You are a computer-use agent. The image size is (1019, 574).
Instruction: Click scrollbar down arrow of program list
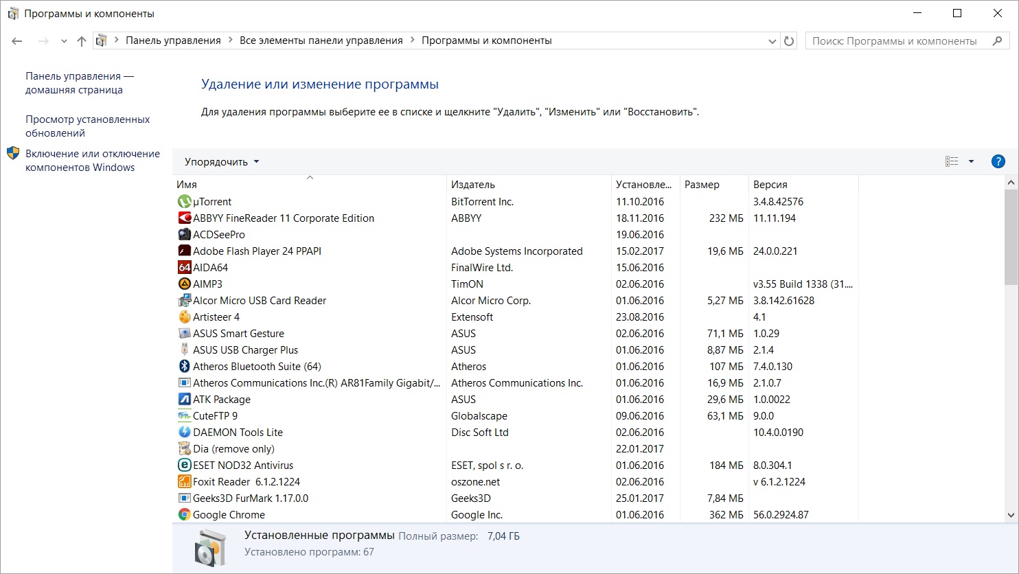(x=1011, y=515)
